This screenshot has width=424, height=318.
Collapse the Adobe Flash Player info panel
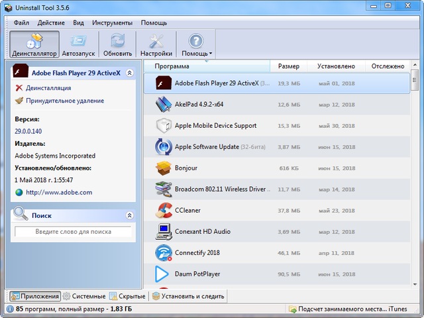tap(130, 73)
